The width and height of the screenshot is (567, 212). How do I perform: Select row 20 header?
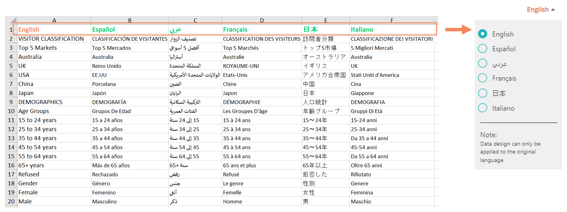11,201
